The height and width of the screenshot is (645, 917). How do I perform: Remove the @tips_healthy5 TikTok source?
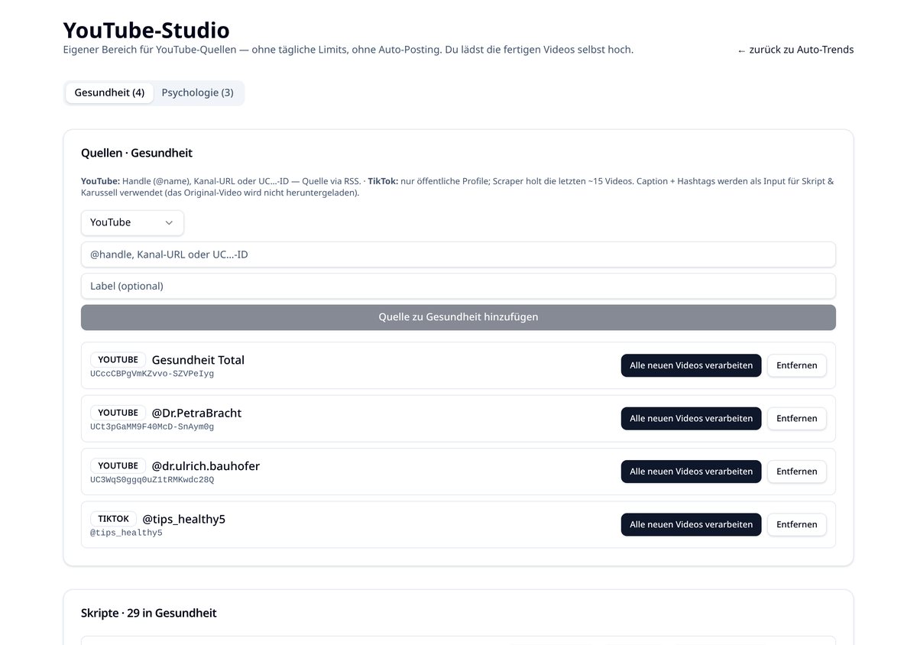[x=797, y=524]
